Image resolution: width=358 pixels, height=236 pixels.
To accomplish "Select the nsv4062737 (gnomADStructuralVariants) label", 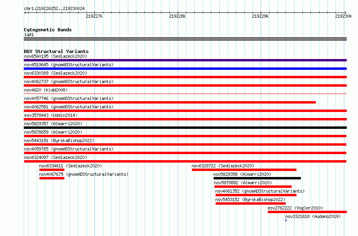I will pyautogui.click(x=69, y=81).
